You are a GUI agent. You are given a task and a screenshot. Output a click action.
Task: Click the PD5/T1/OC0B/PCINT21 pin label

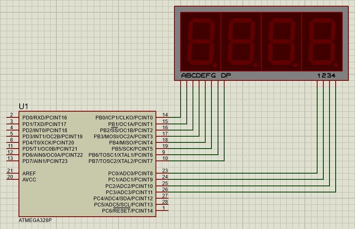[50, 149]
